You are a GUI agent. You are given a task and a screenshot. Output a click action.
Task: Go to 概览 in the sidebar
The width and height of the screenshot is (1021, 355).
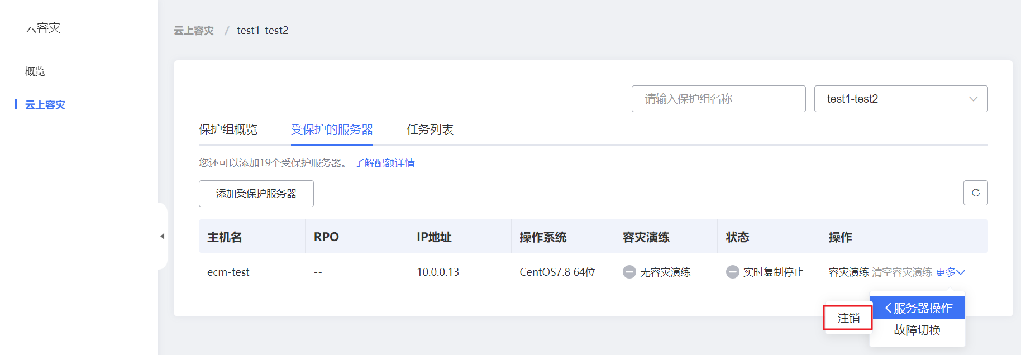click(x=35, y=71)
